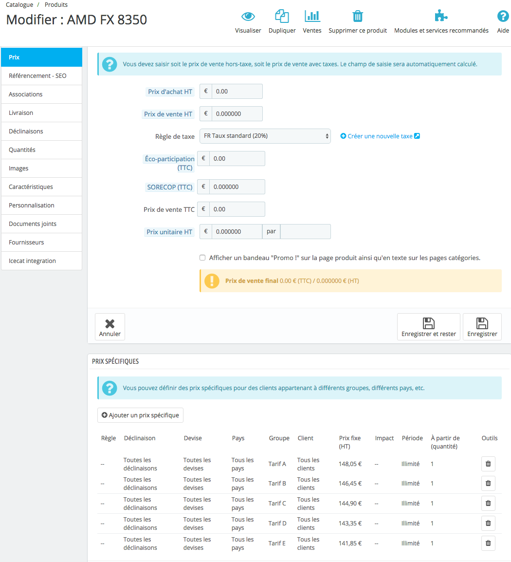
Task: Open the Images tab
Action: point(41,169)
